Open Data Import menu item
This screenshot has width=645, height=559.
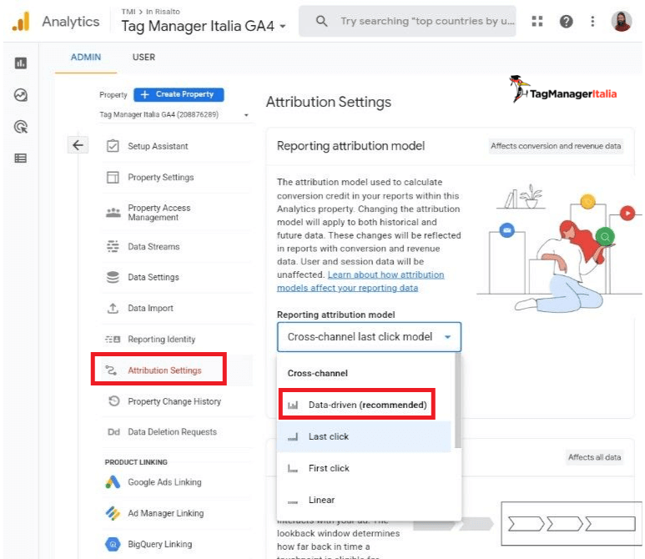[x=150, y=308]
